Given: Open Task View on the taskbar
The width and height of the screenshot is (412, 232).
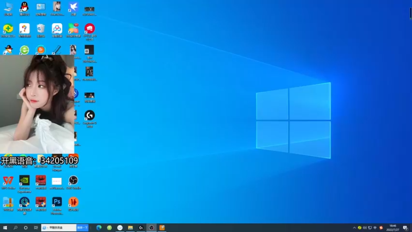Looking at the screenshot, I should [36, 228].
